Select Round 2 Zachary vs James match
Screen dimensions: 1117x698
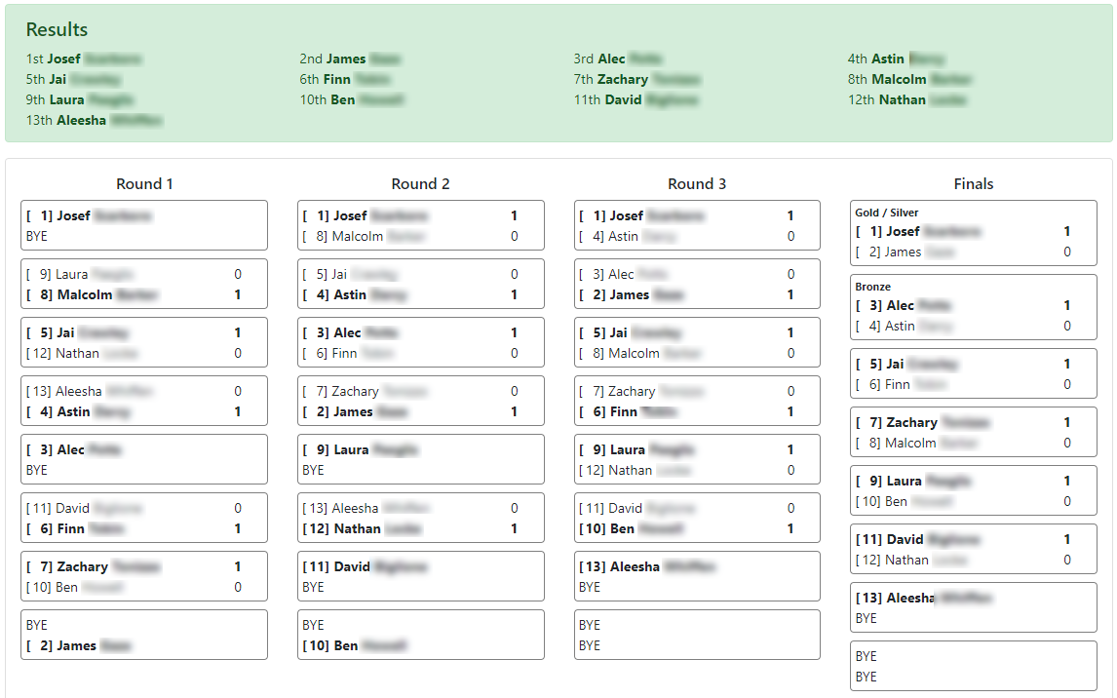pos(420,401)
